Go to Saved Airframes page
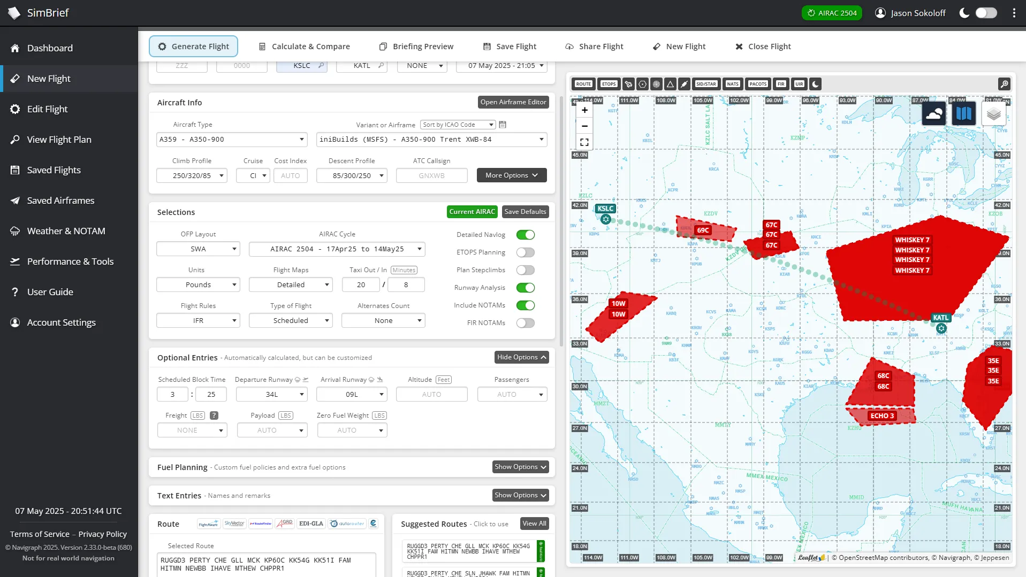 point(60,201)
